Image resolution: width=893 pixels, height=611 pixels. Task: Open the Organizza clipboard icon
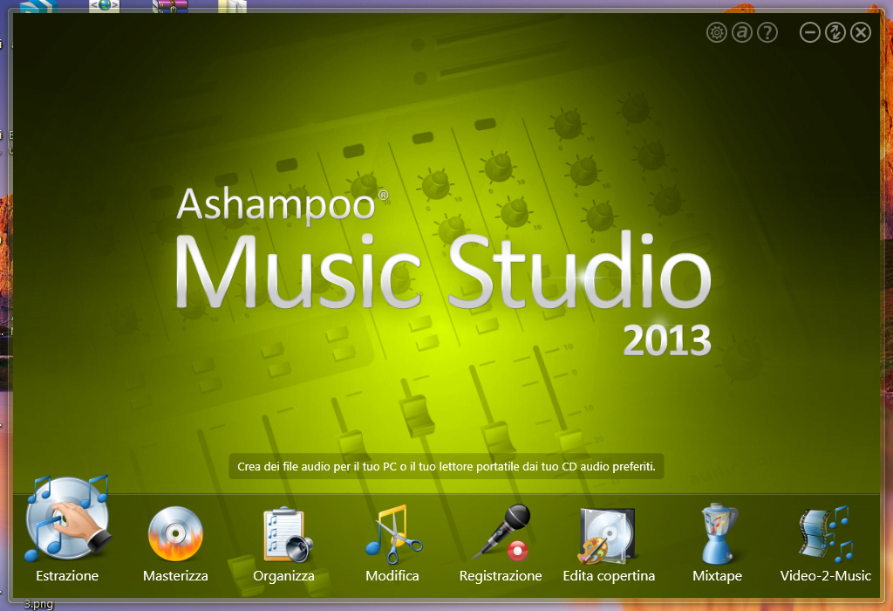pos(288,534)
